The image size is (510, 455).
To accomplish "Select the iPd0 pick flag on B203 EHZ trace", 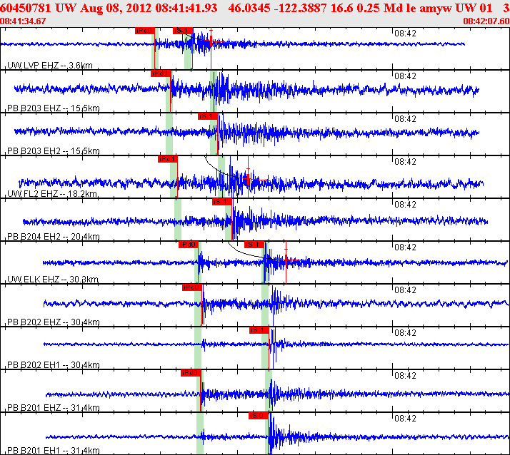I will click(x=161, y=73).
